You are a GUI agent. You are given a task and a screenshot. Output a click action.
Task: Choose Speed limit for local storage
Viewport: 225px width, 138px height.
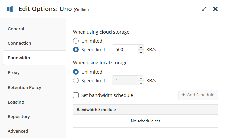tap(76, 80)
